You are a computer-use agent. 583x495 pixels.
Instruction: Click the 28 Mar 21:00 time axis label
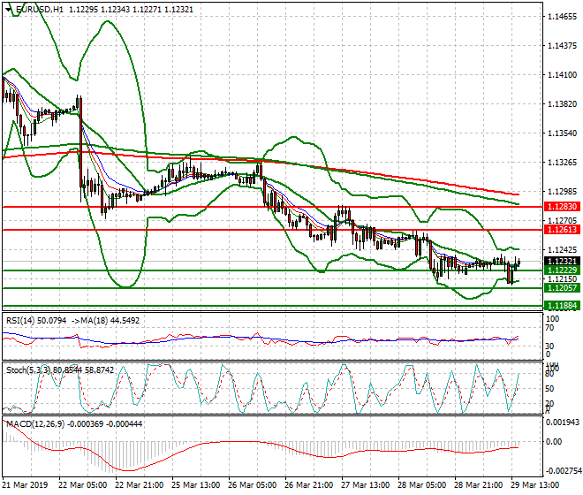[x=479, y=485]
